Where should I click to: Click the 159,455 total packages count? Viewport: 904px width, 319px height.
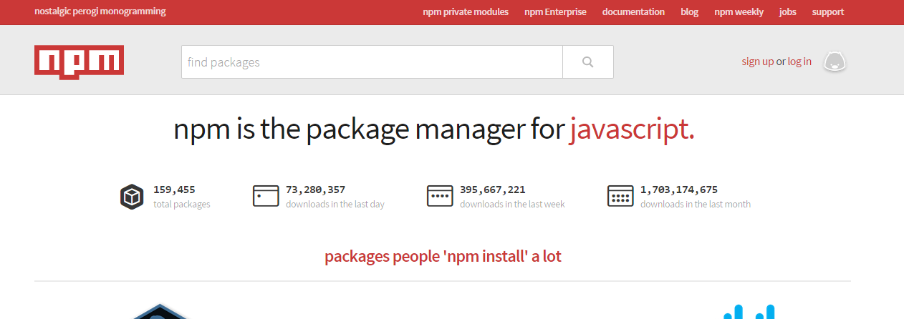point(174,190)
